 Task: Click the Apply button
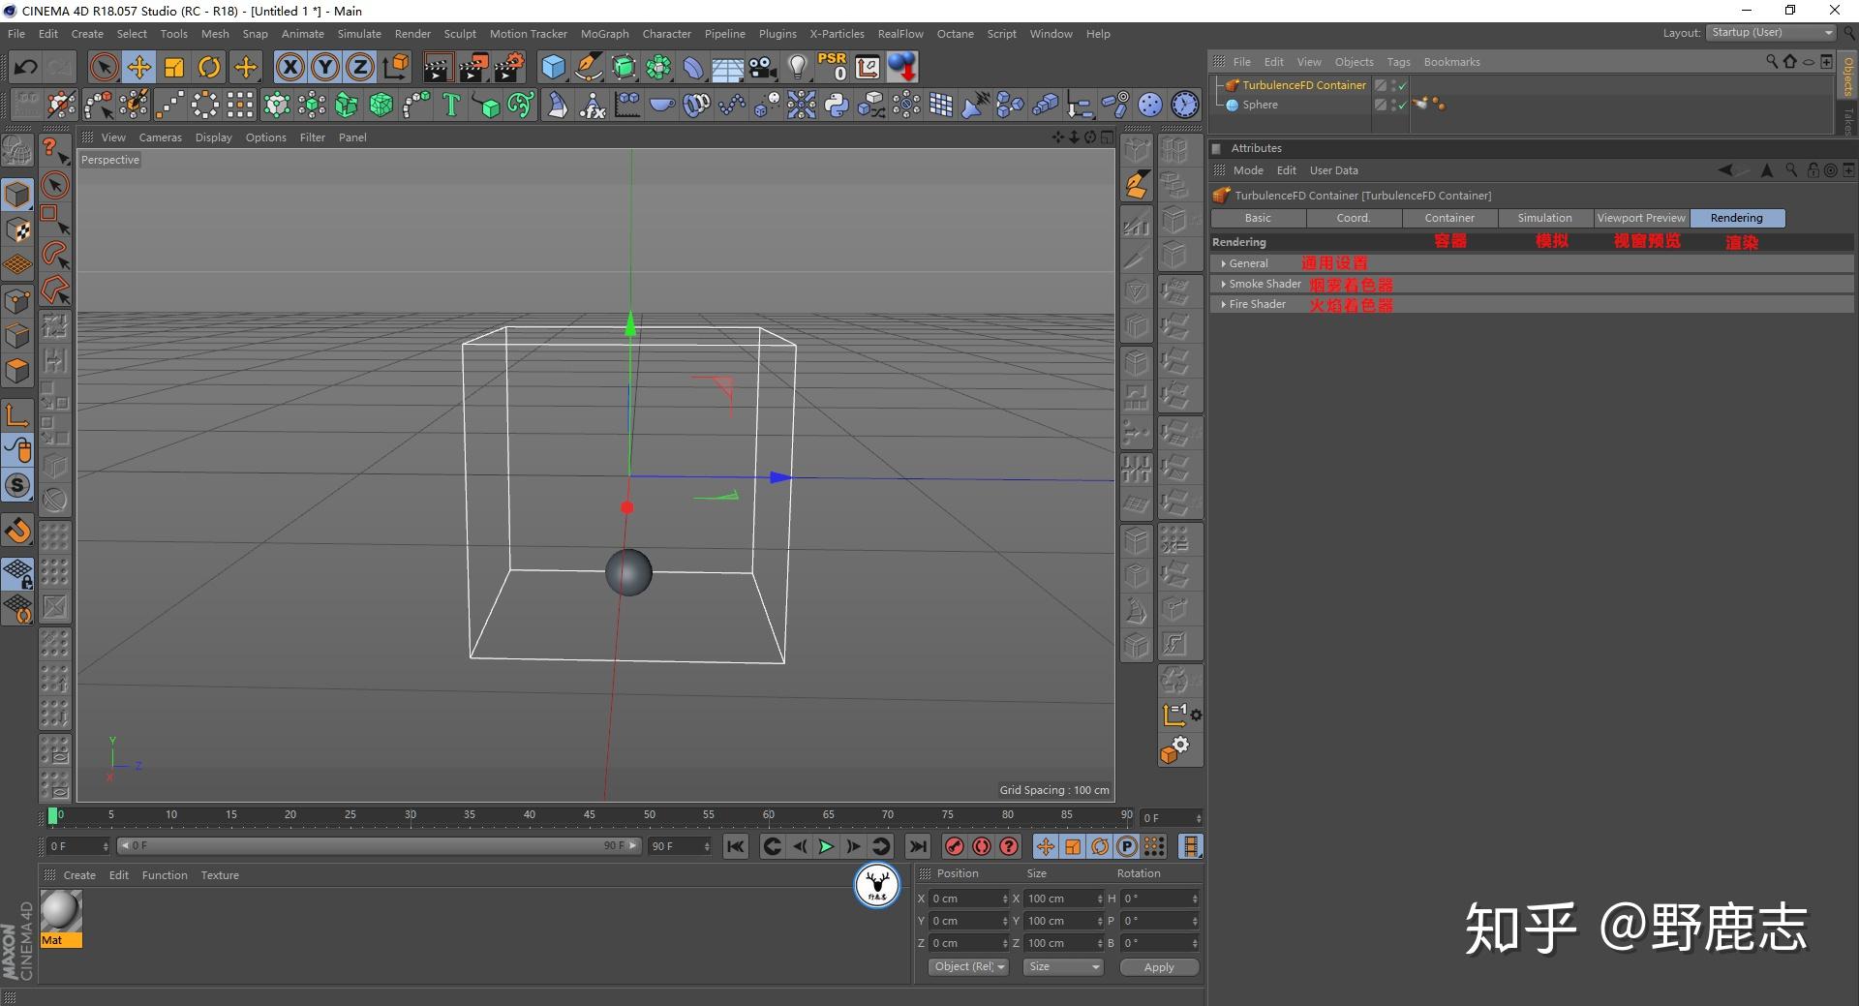[x=1158, y=966]
